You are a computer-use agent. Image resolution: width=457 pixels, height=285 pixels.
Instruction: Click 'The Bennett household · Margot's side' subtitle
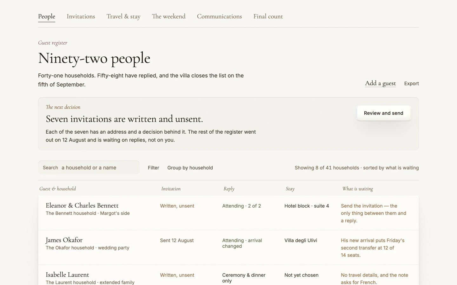(88, 213)
